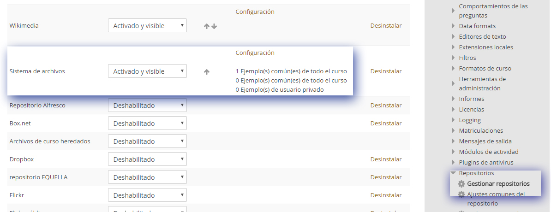
Task: Expand Extensiones locales node
Action: coord(453,47)
